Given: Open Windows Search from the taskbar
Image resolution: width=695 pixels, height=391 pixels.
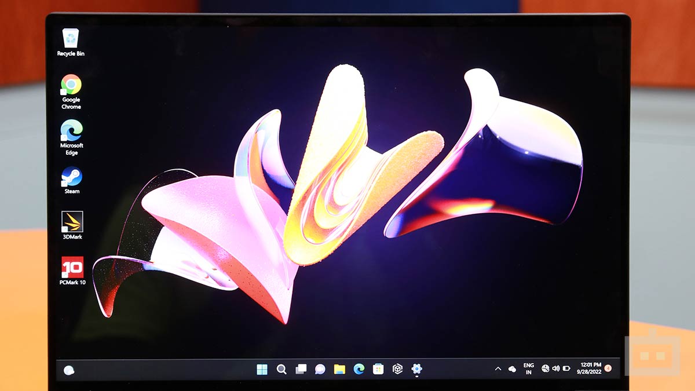Looking at the screenshot, I should pyautogui.click(x=282, y=368).
